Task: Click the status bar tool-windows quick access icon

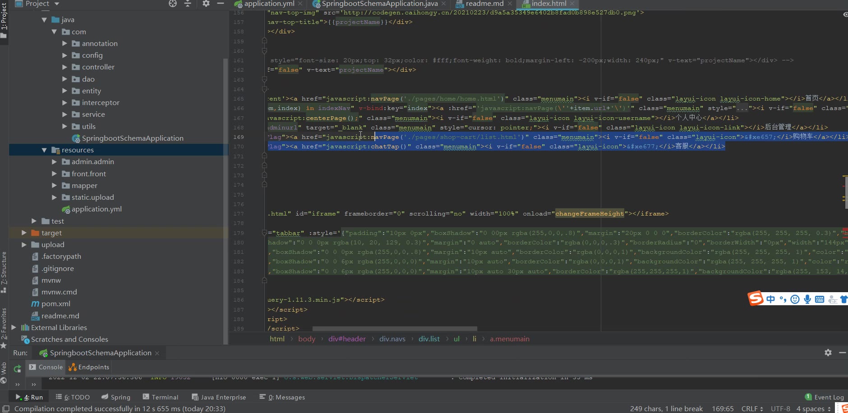Action: tap(6, 408)
